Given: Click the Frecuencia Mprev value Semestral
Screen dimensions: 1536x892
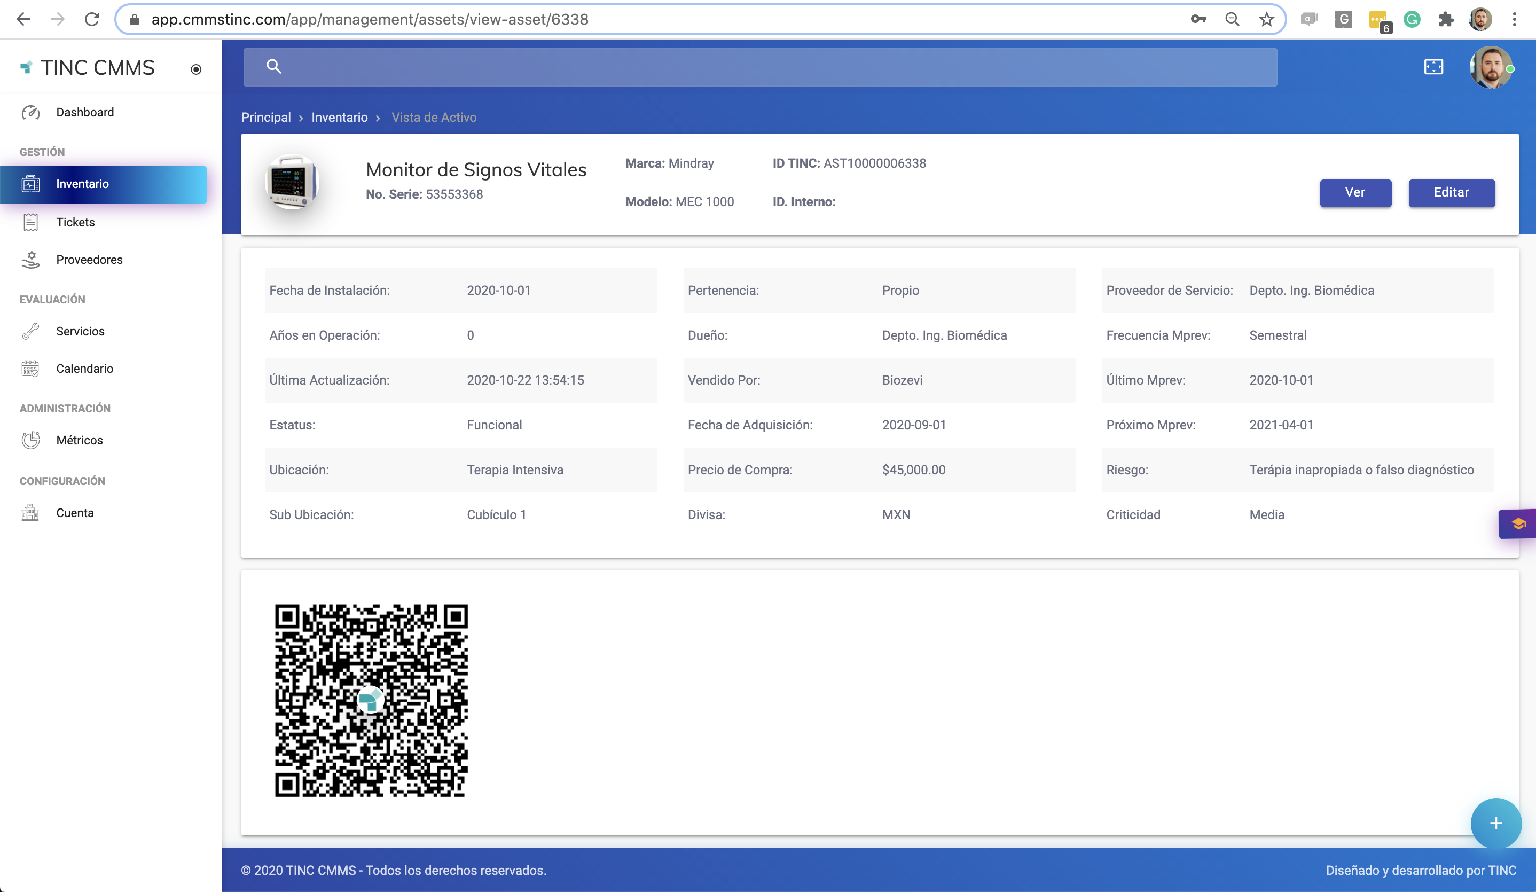Looking at the screenshot, I should [1278, 335].
